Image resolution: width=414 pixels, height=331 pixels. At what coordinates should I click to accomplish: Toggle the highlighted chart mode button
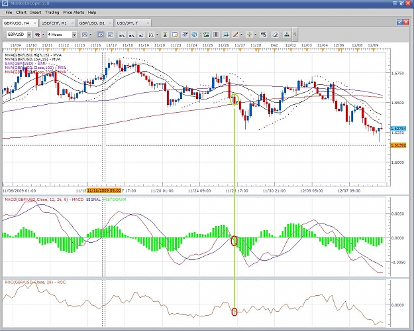[100, 34]
